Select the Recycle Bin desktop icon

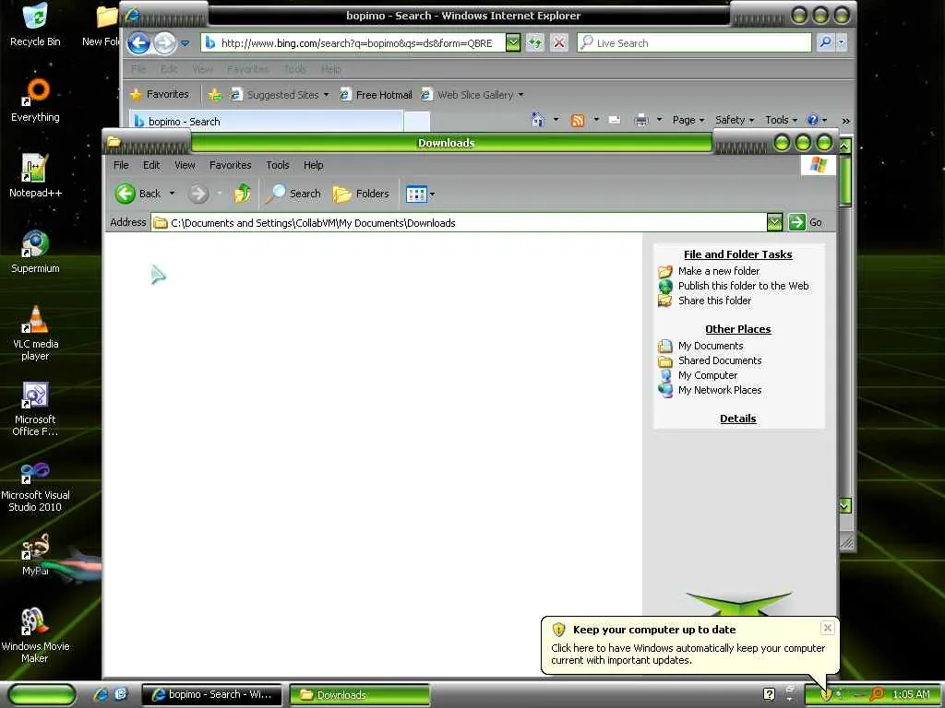point(35,25)
